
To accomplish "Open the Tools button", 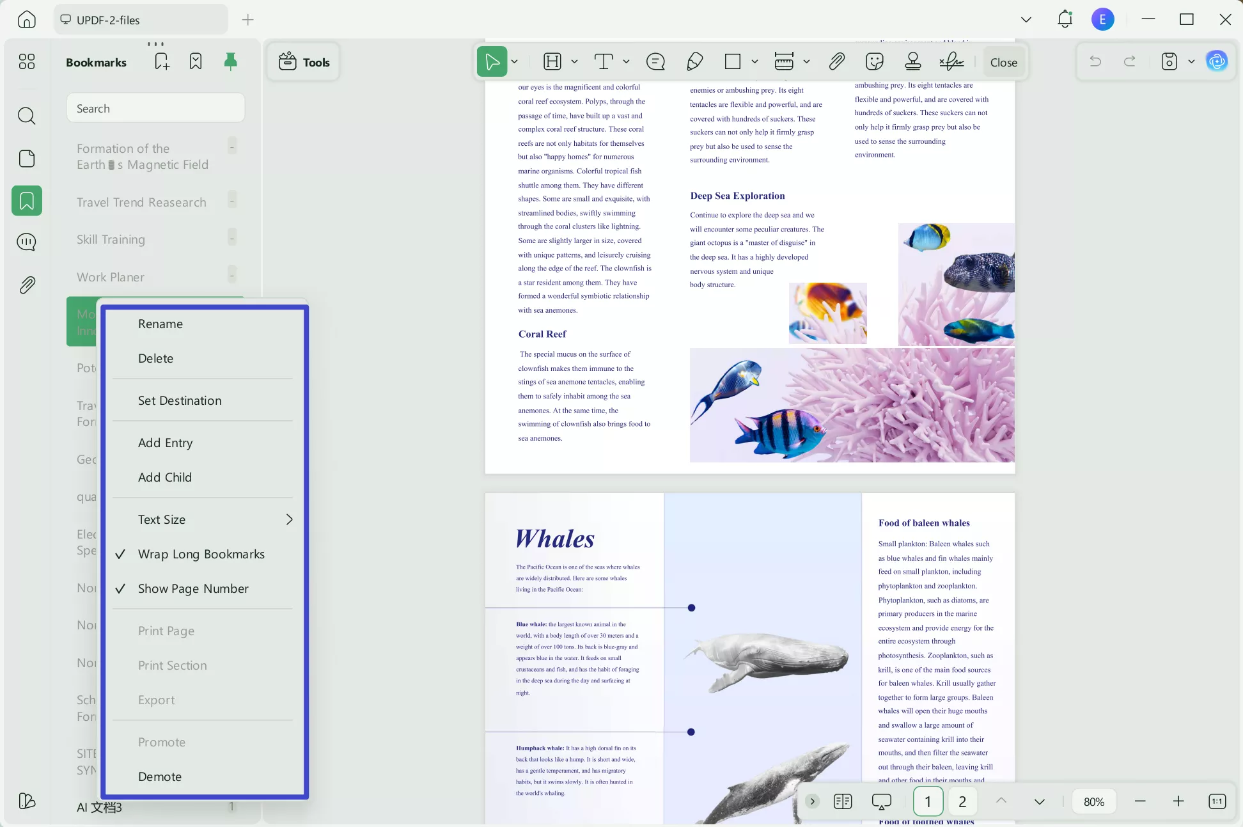I will click(x=304, y=62).
